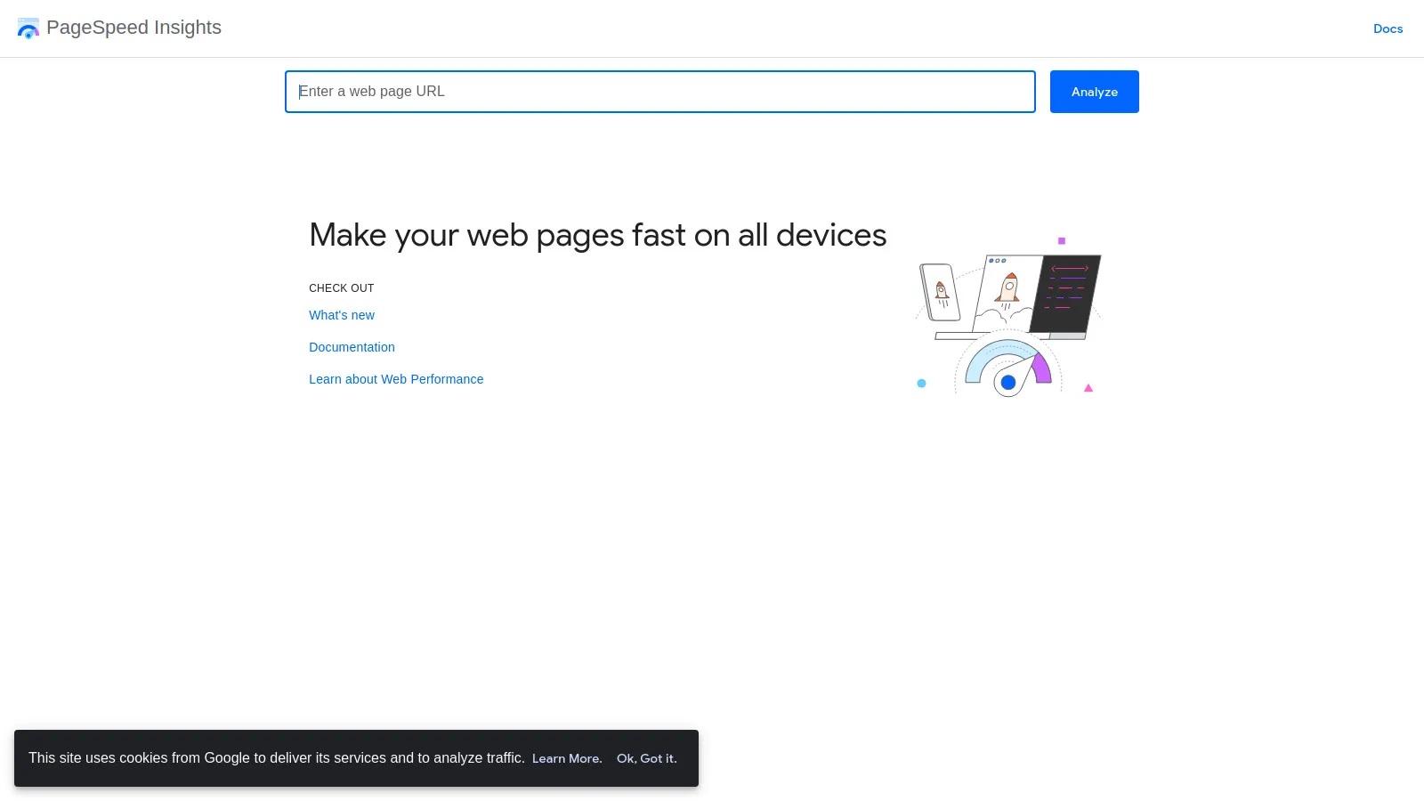The height and width of the screenshot is (801, 1424).
Task: Click the Make your web pages fast heading
Action: 597,234
